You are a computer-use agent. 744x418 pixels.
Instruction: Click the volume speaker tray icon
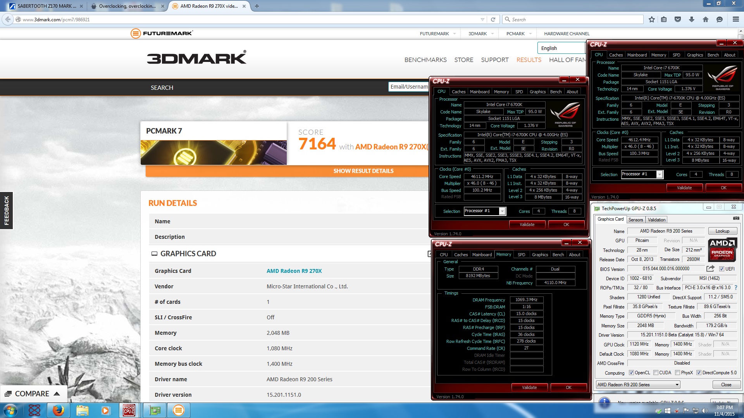[704, 410]
